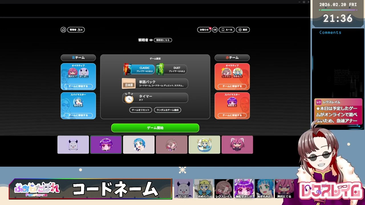Screen dimensions: 365x205
Task: Click 伽藍堂ふしぎ portrait in bottom overlay
Action: [x=244, y=188]
